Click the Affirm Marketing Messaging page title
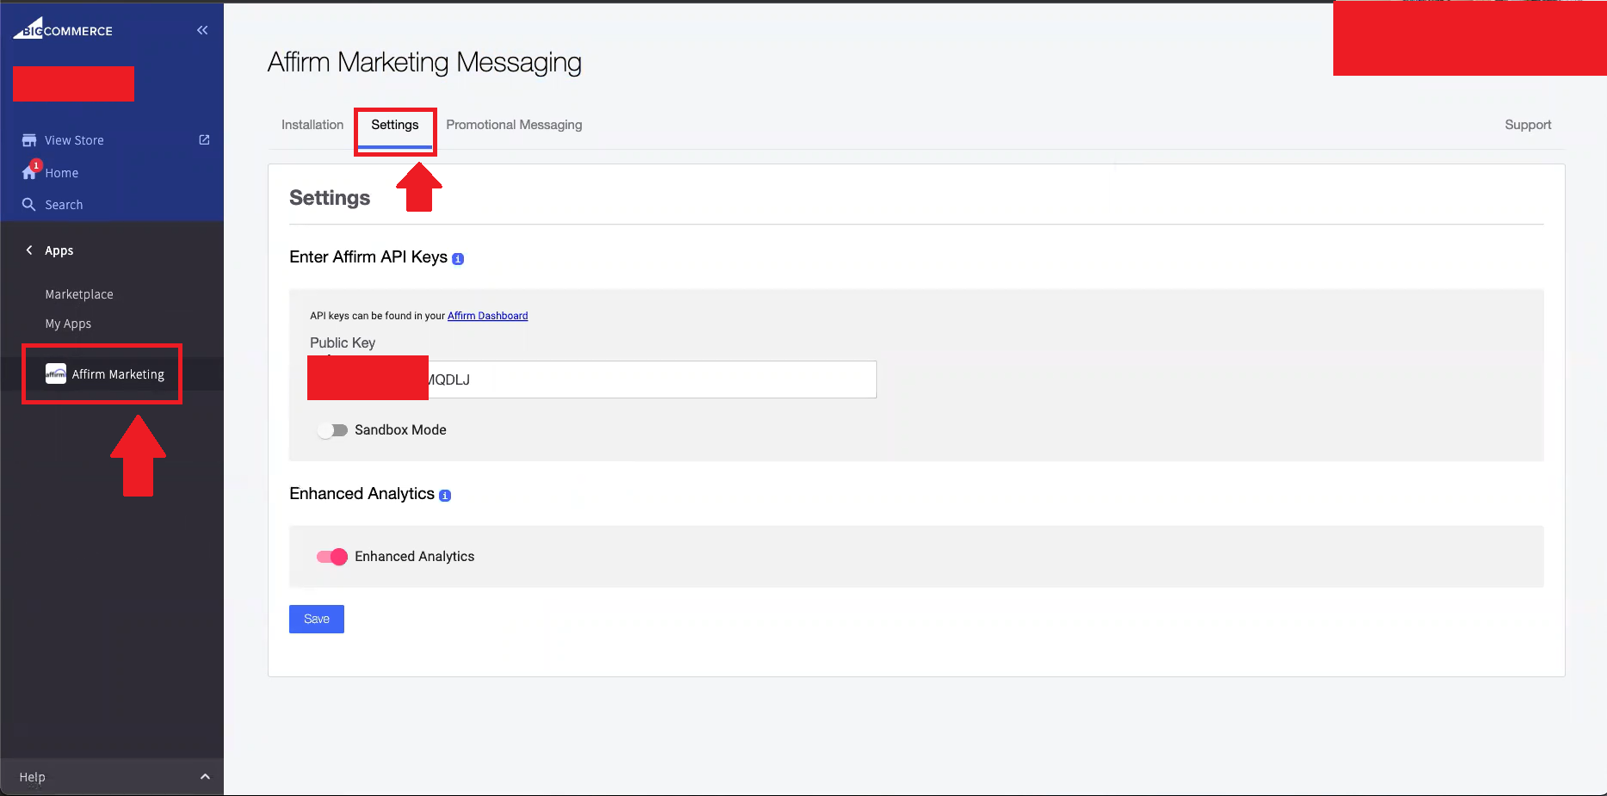 [x=424, y=63]
